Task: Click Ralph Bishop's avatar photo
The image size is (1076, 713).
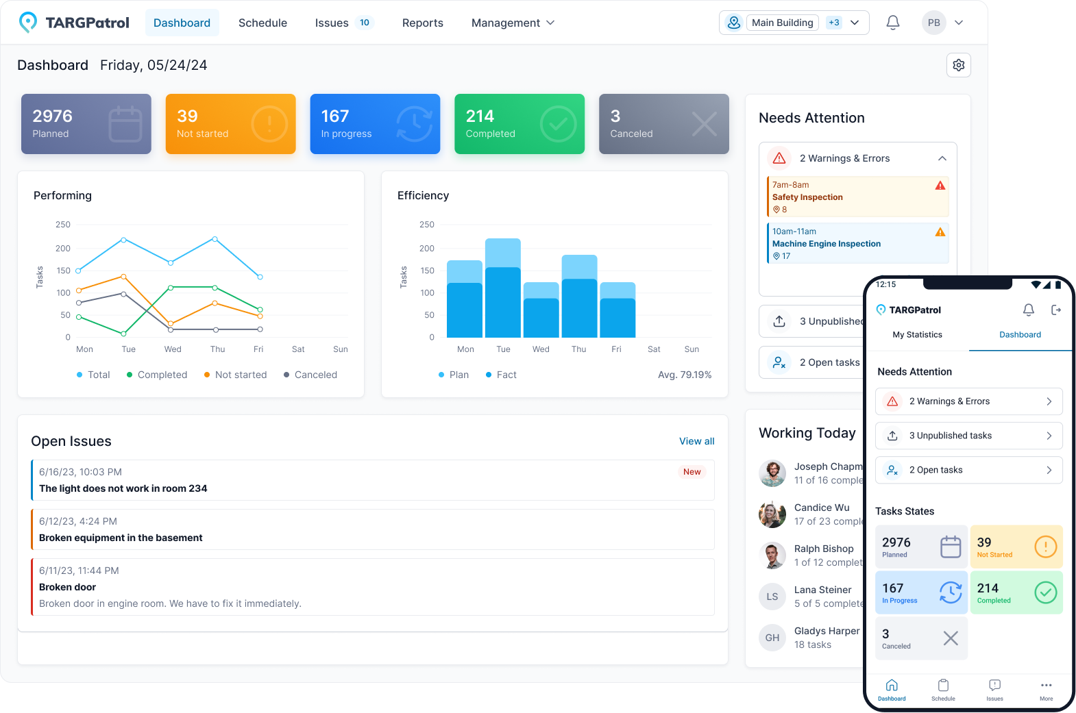Action: [x=772, y=555]
